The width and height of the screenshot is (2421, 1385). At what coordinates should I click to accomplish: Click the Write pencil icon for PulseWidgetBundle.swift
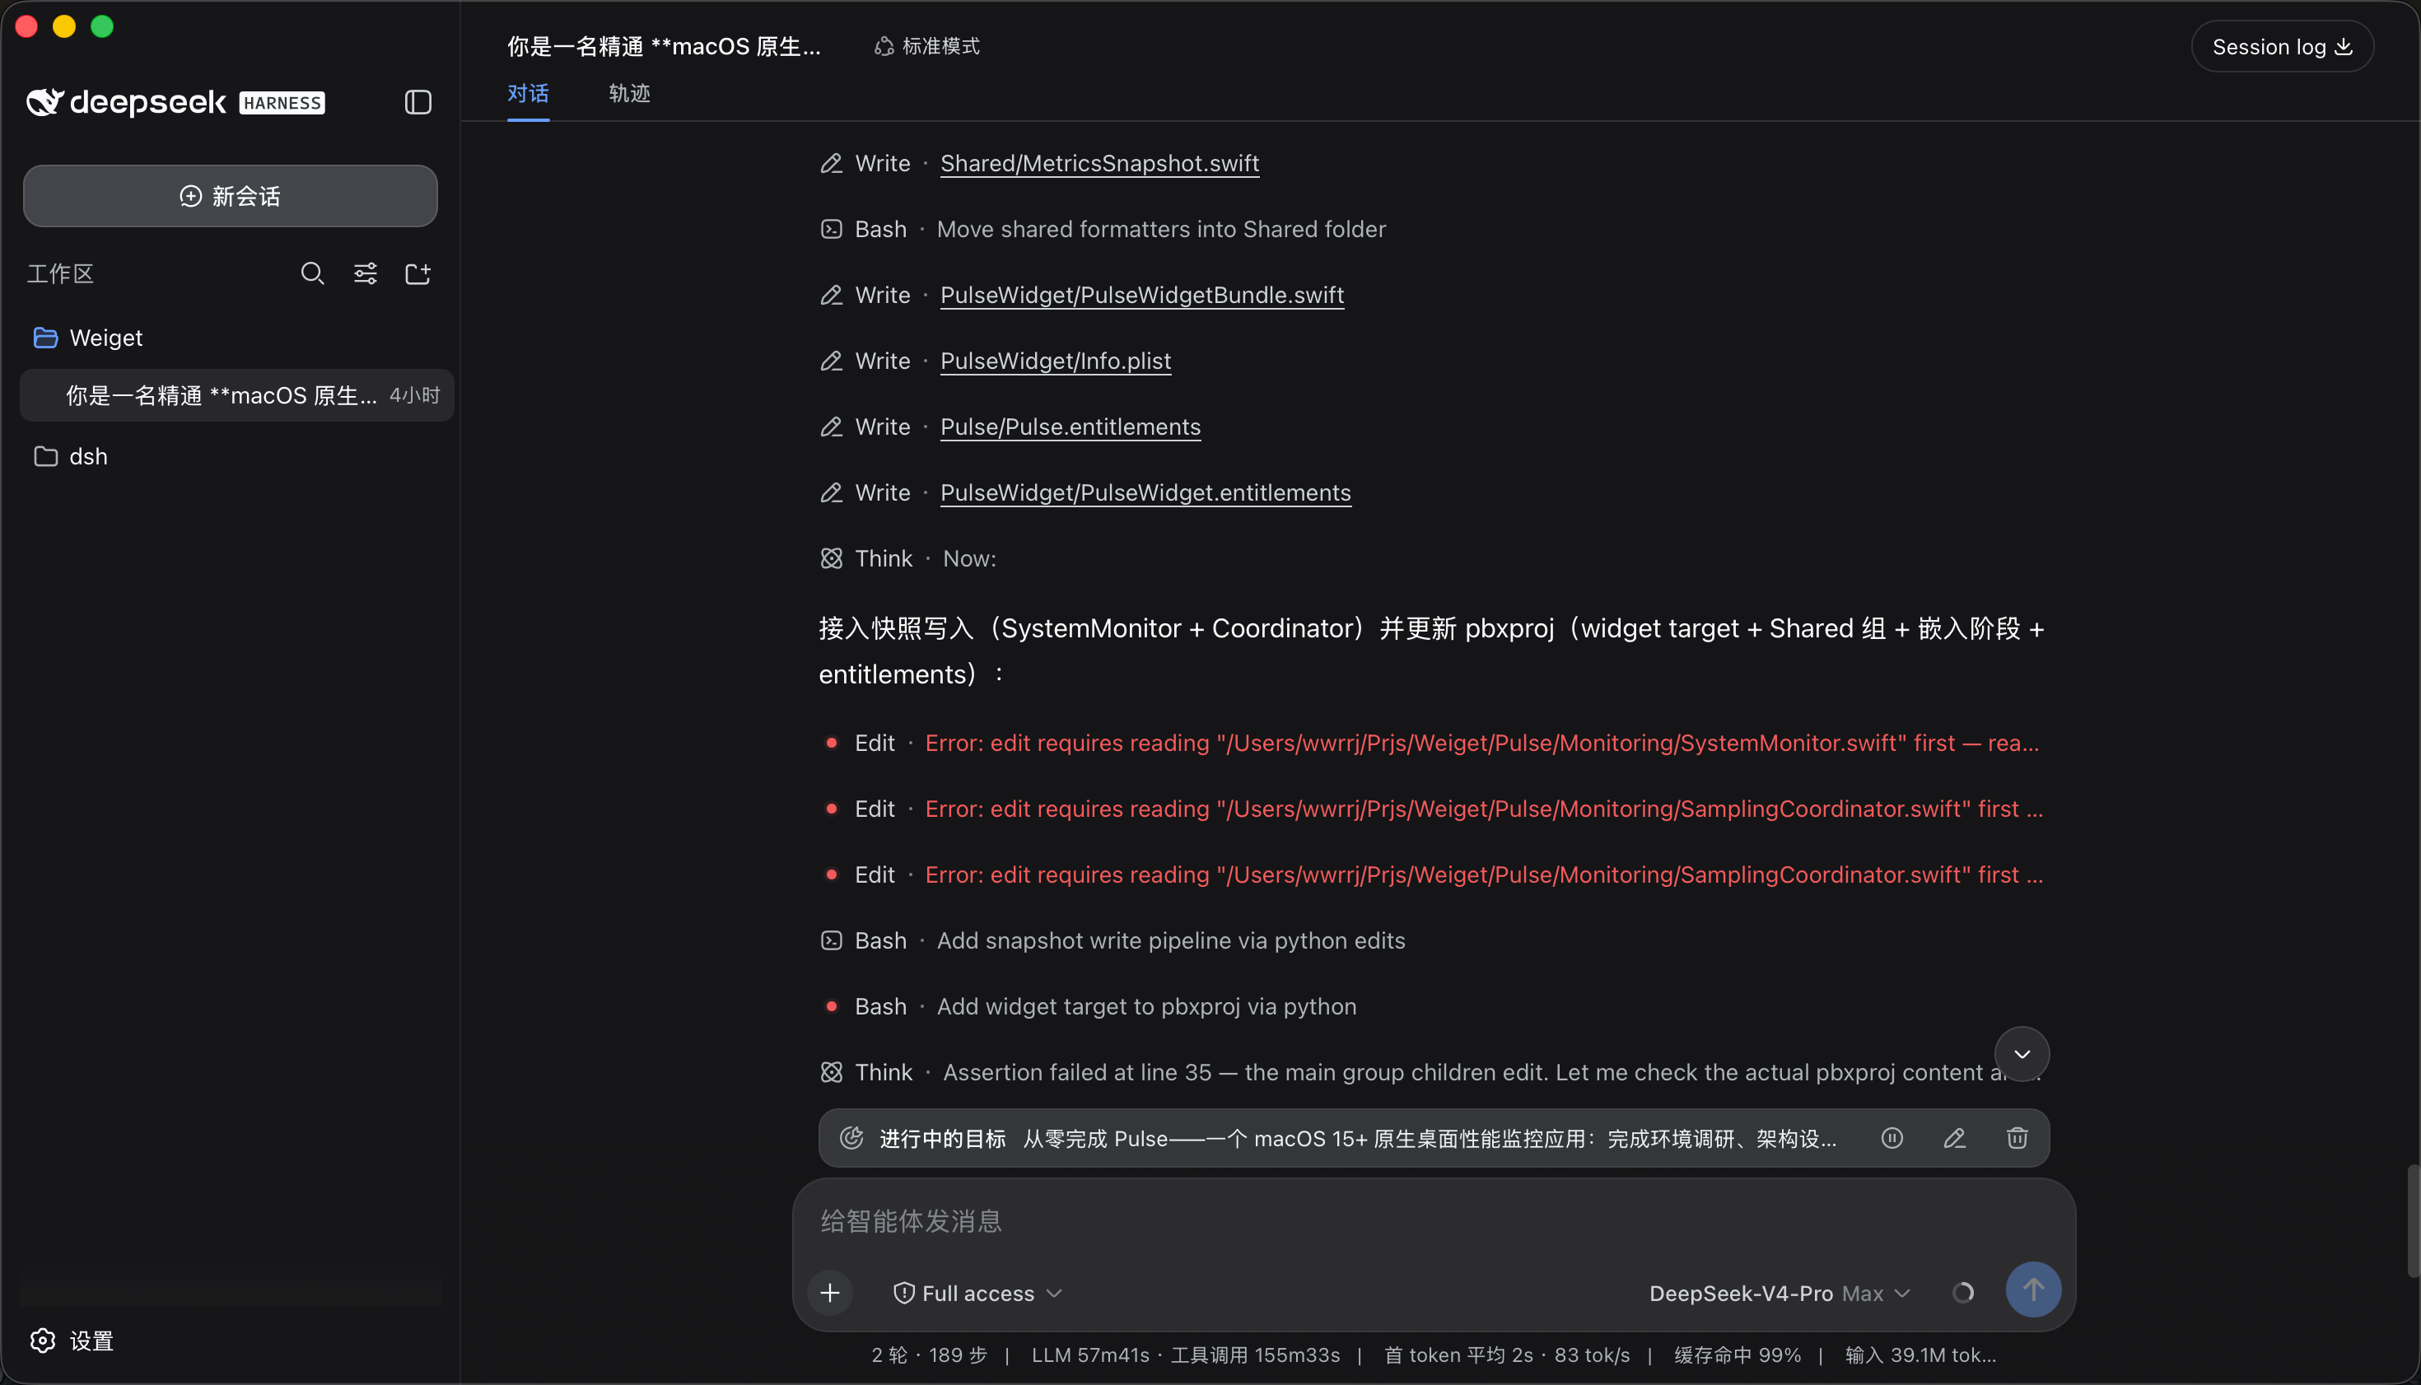[x=832, y=295]
